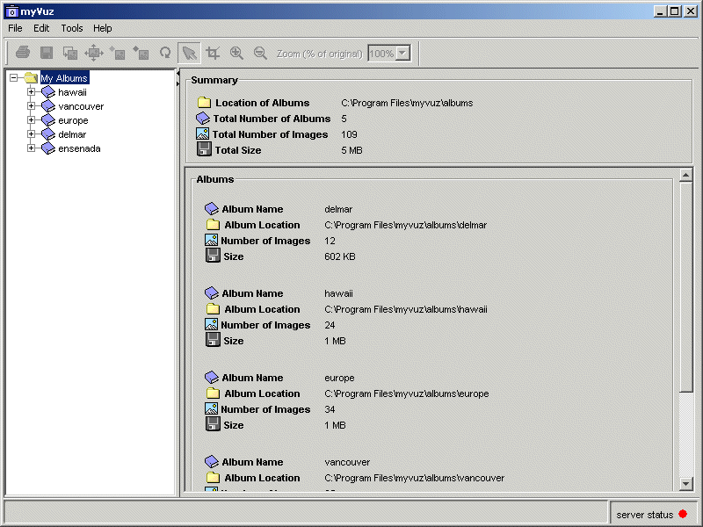The width and height of the screenshot is (703, 527).
Task: Click the Albums panel scroll up arrow
Action: 685,175
